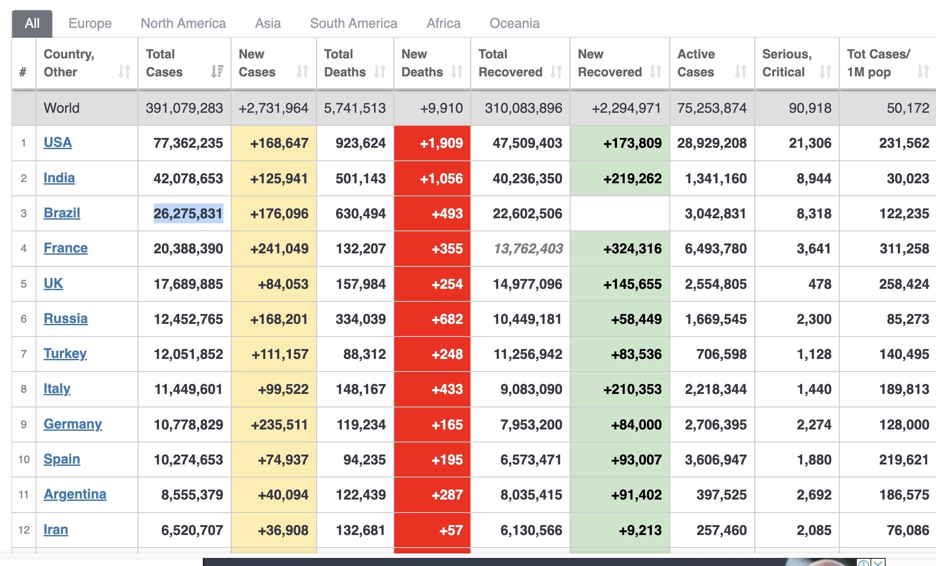Screen dimensions: 936x566
Task: Sort countries by Total Deaths
Action: pos(380,71)
